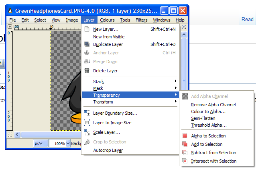Viewport: 256px width, 171px height.
Task: Open the image menu arrow at ruler corner
Action: click(10, 26)
